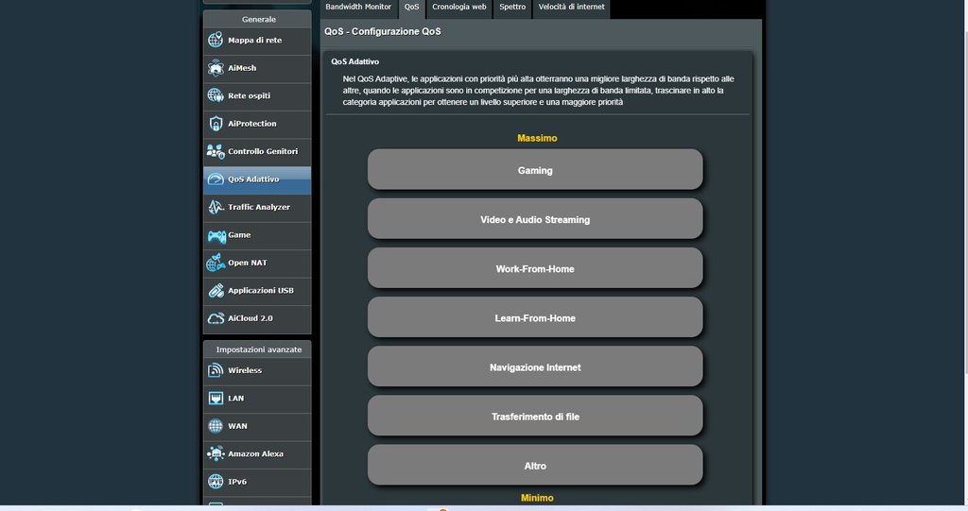The width and height of the screenshot is (968, 511).
Task: Open AiMesh via its sidebar icon
Action: coord(216,68)
